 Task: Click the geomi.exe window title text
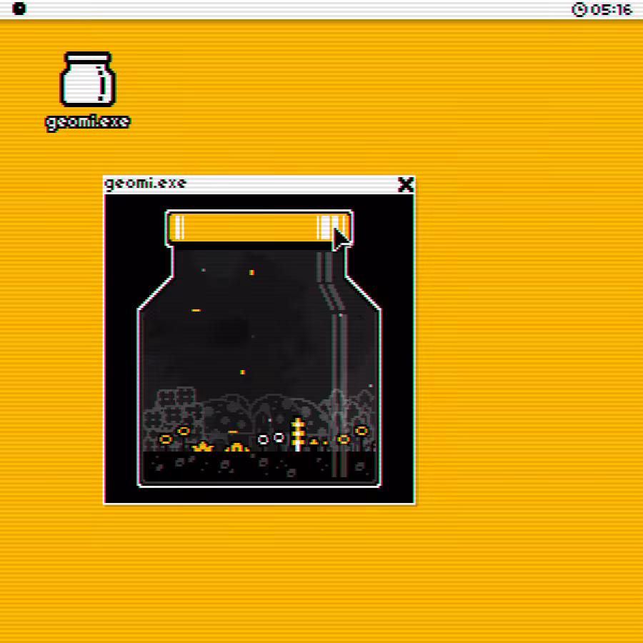point(146,184)
